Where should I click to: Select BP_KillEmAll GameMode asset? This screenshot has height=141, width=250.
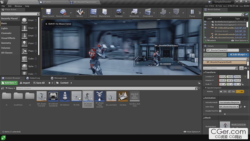click(53, 99)
